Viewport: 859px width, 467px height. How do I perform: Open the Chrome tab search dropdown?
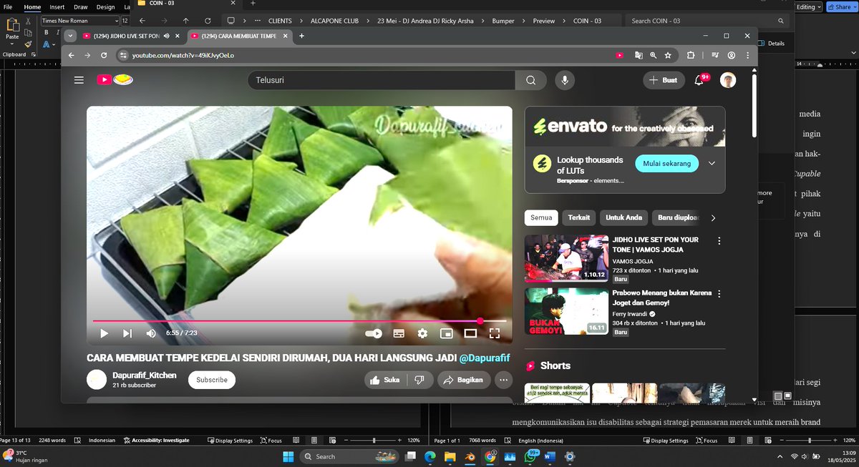pyautogui.click(x=69, y=36)
